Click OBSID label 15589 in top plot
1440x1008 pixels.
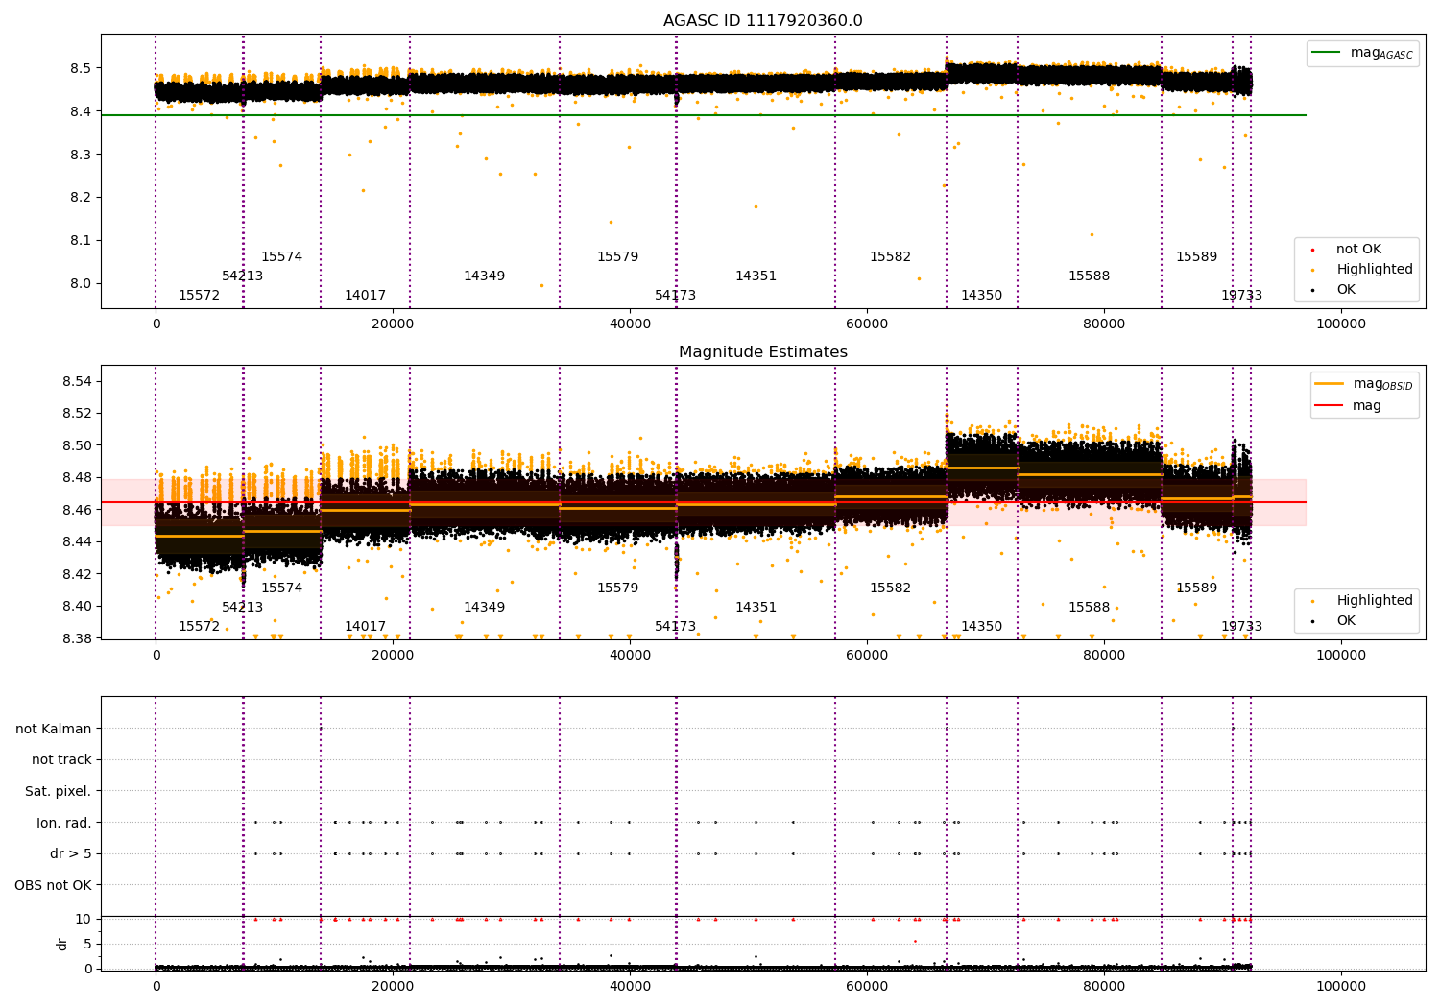click(1196, 257)
